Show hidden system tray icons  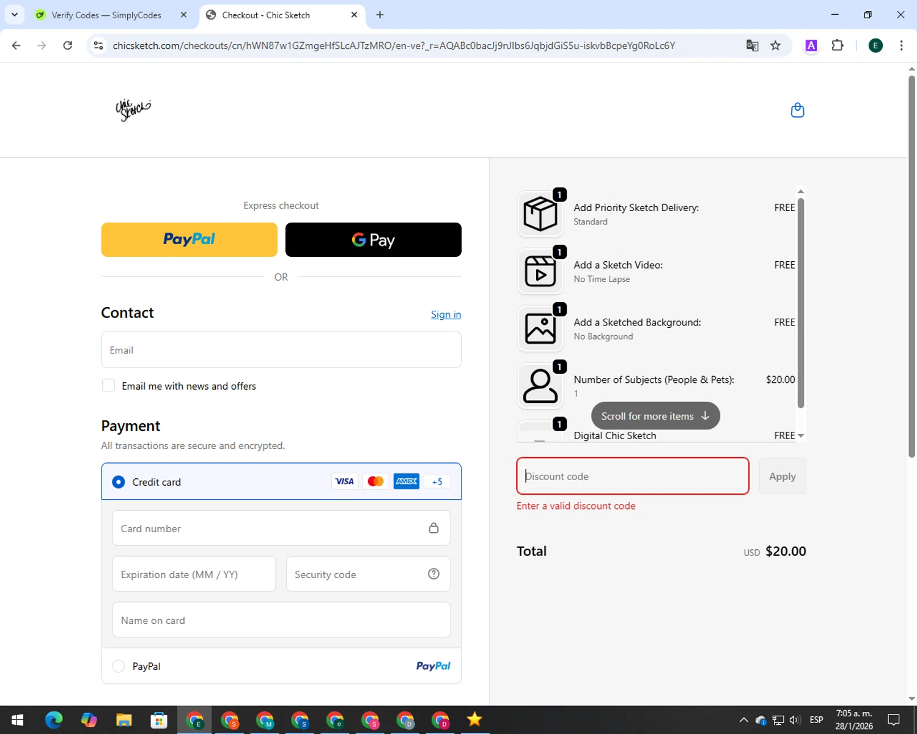tap(743, 720)
